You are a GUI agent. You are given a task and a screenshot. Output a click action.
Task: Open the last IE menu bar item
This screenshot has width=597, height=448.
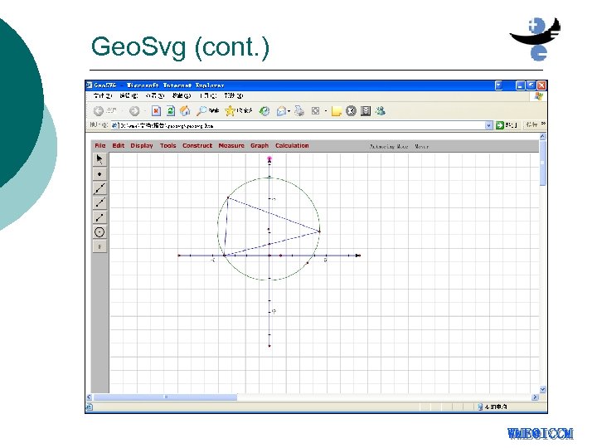(233, 95)
